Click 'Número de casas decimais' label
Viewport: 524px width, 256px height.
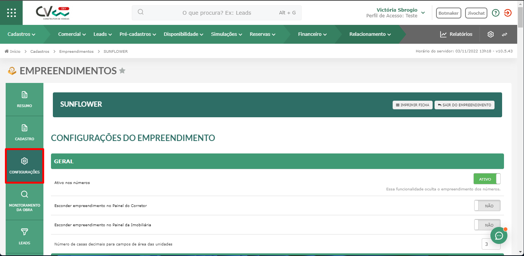pyautogui.click(x=113, y=244)
